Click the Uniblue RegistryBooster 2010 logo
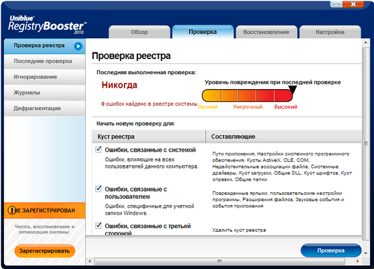This screenshot has width=374, height=269. click(47, 25)
